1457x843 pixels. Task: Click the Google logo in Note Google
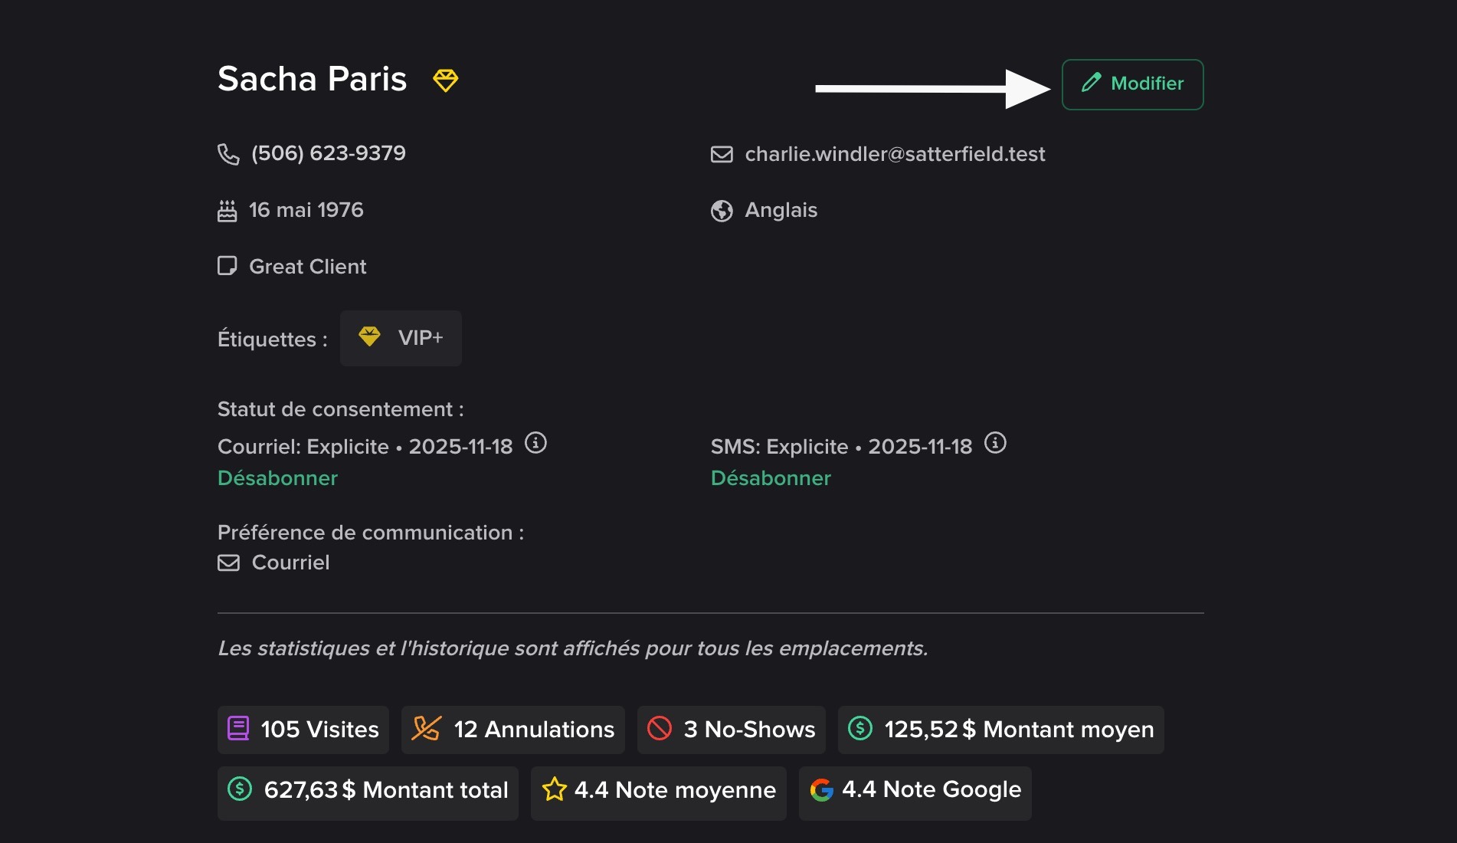click(822, 789)
